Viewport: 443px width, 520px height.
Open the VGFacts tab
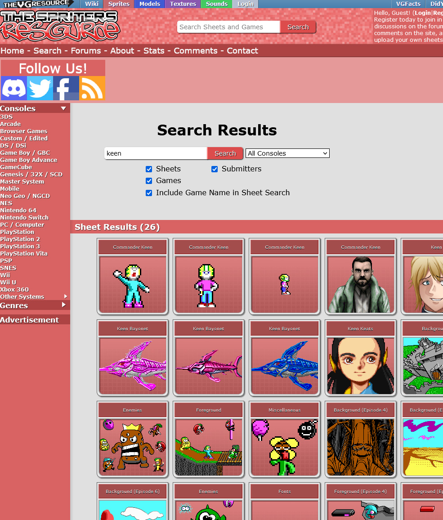408,4
